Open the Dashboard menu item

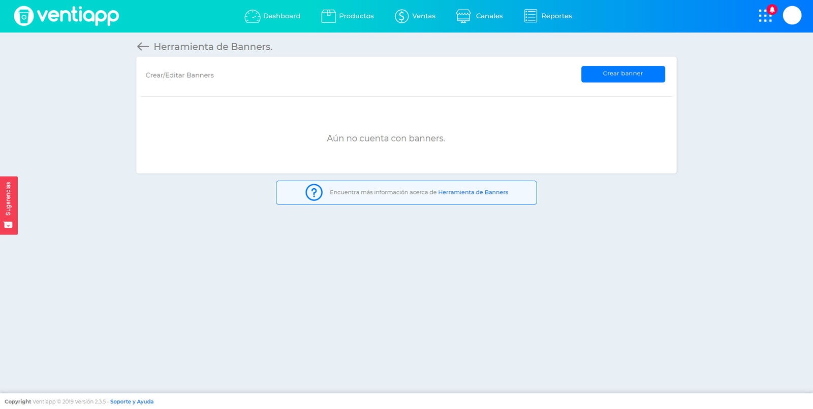tap(282, 16)
